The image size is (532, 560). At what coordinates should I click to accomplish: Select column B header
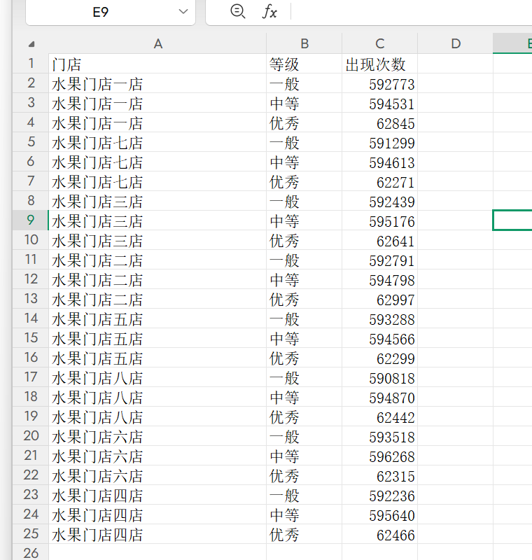pyautogui.click(x=304, y=43)
